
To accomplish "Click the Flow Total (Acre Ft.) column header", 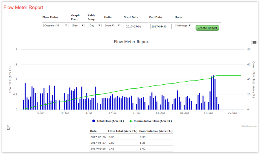I will (123, 131).
